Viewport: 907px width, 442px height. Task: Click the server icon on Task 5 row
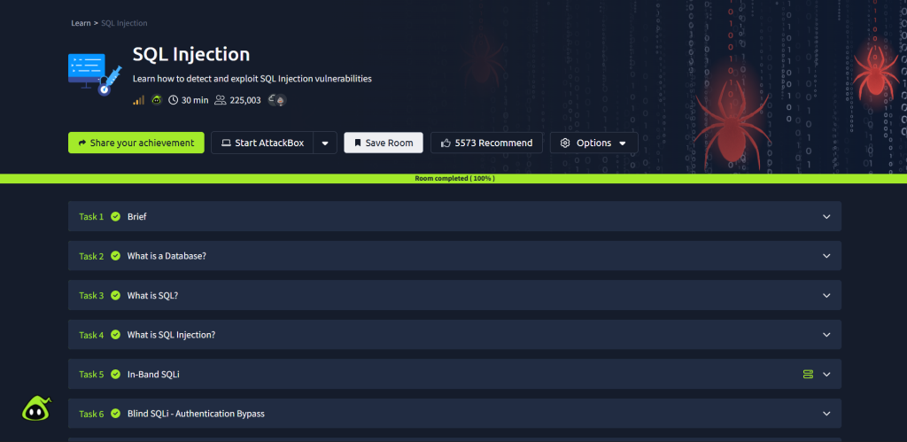pos(808,375)
